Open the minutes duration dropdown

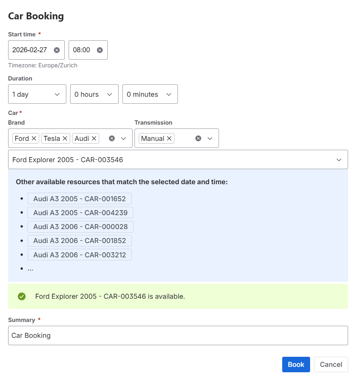pyautogui.click(x=150, y=94)
